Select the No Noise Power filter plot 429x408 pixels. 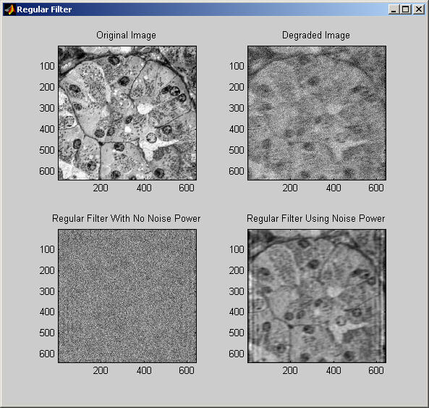127,296
